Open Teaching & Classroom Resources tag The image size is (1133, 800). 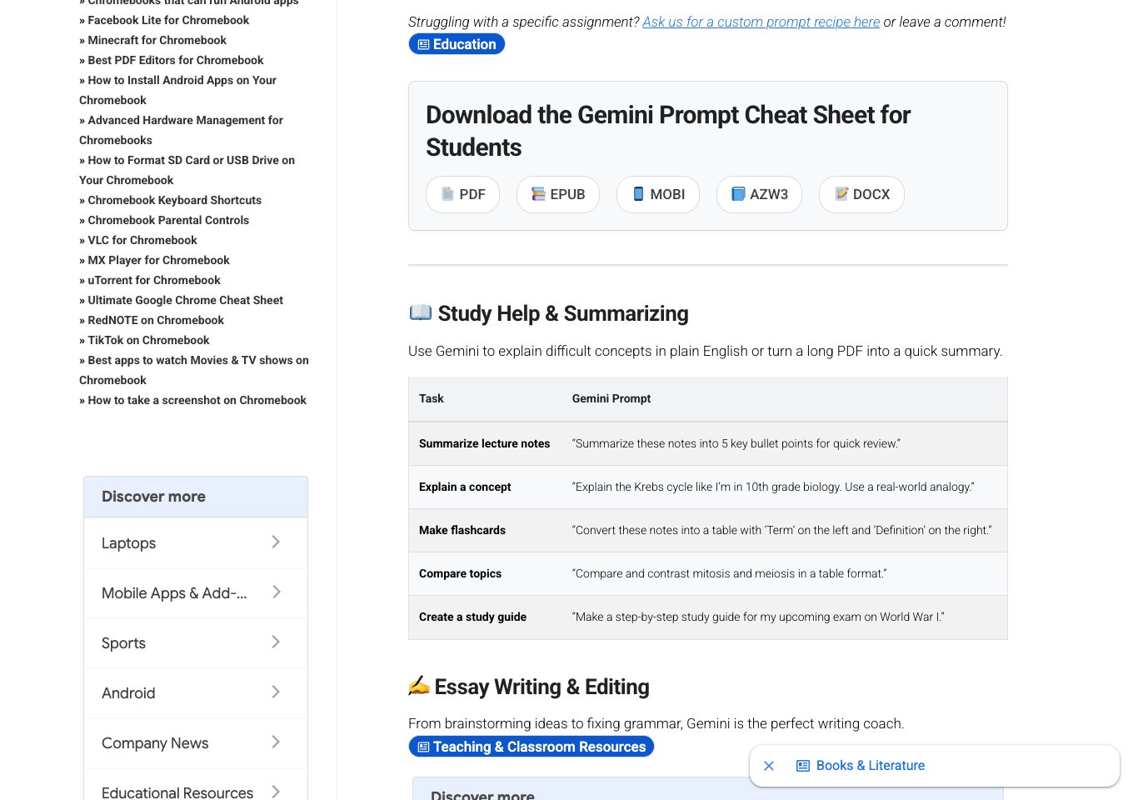[532, 747]
